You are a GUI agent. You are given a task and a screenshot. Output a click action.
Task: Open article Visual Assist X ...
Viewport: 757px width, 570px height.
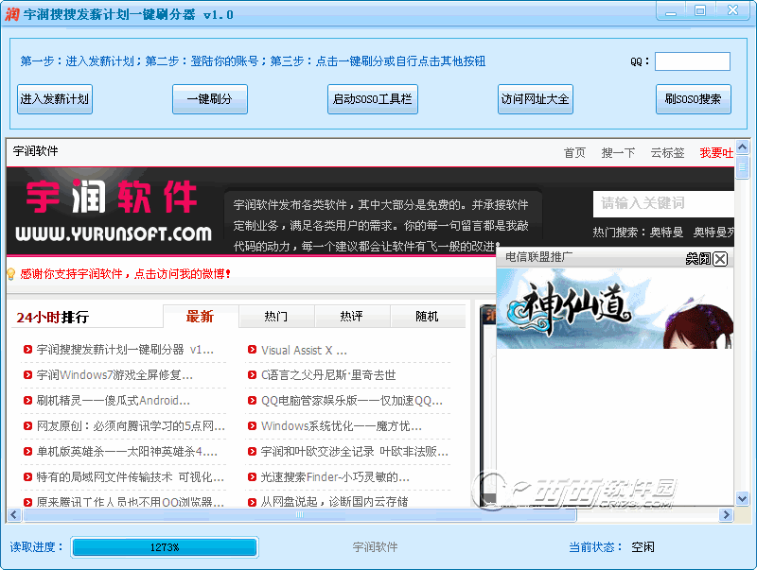[304, 350]
